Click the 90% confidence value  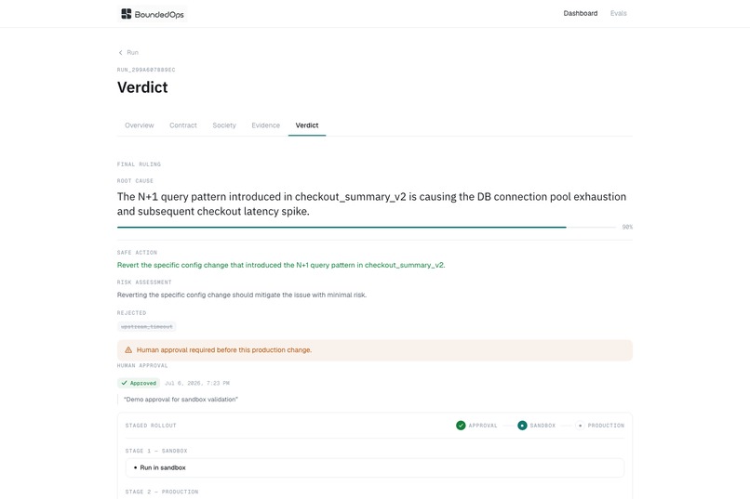627,228
